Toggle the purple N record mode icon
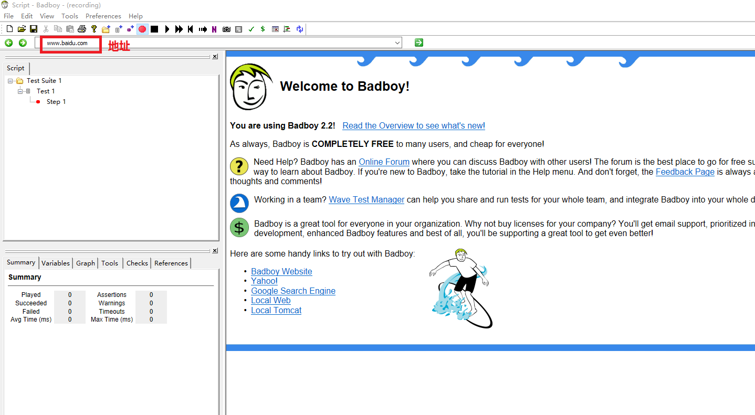 pos(214,29)
